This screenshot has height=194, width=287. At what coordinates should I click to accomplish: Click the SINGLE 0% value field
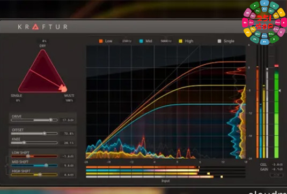[18, 100]
